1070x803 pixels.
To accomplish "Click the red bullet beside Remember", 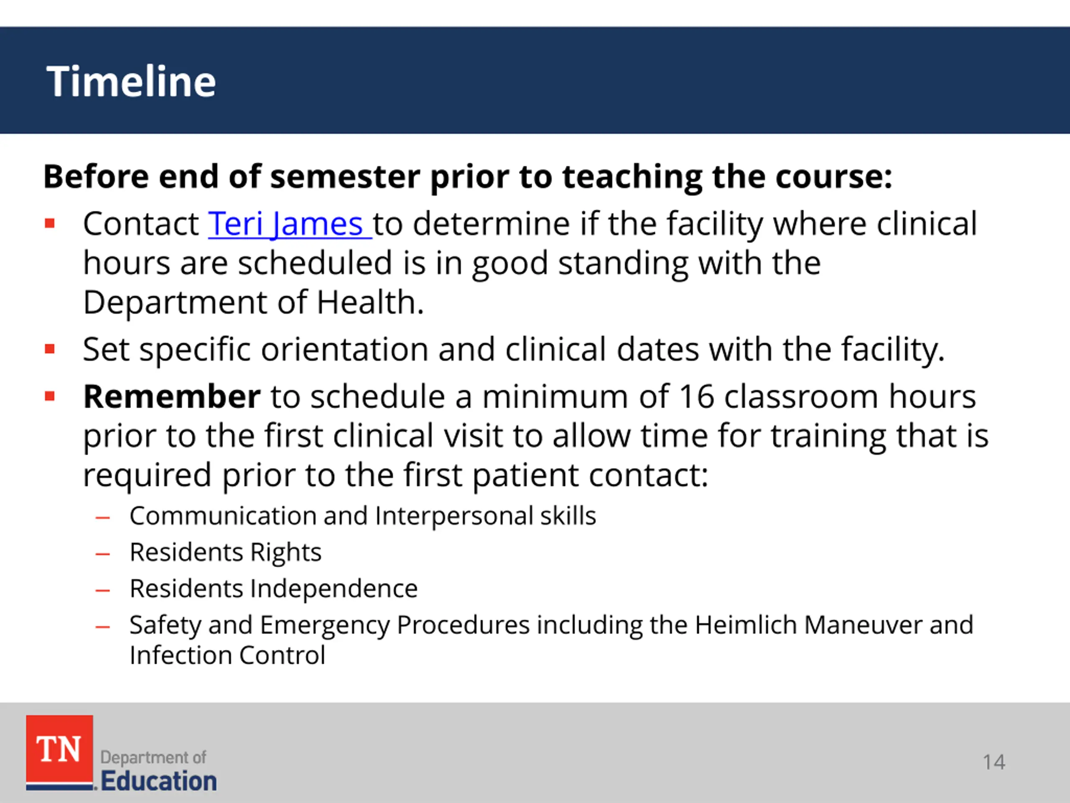I will pyautogui.click(x=50, y=397).
